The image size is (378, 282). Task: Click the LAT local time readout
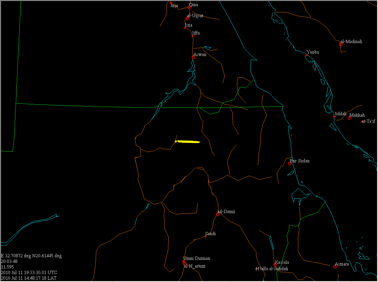pos(29,278)
